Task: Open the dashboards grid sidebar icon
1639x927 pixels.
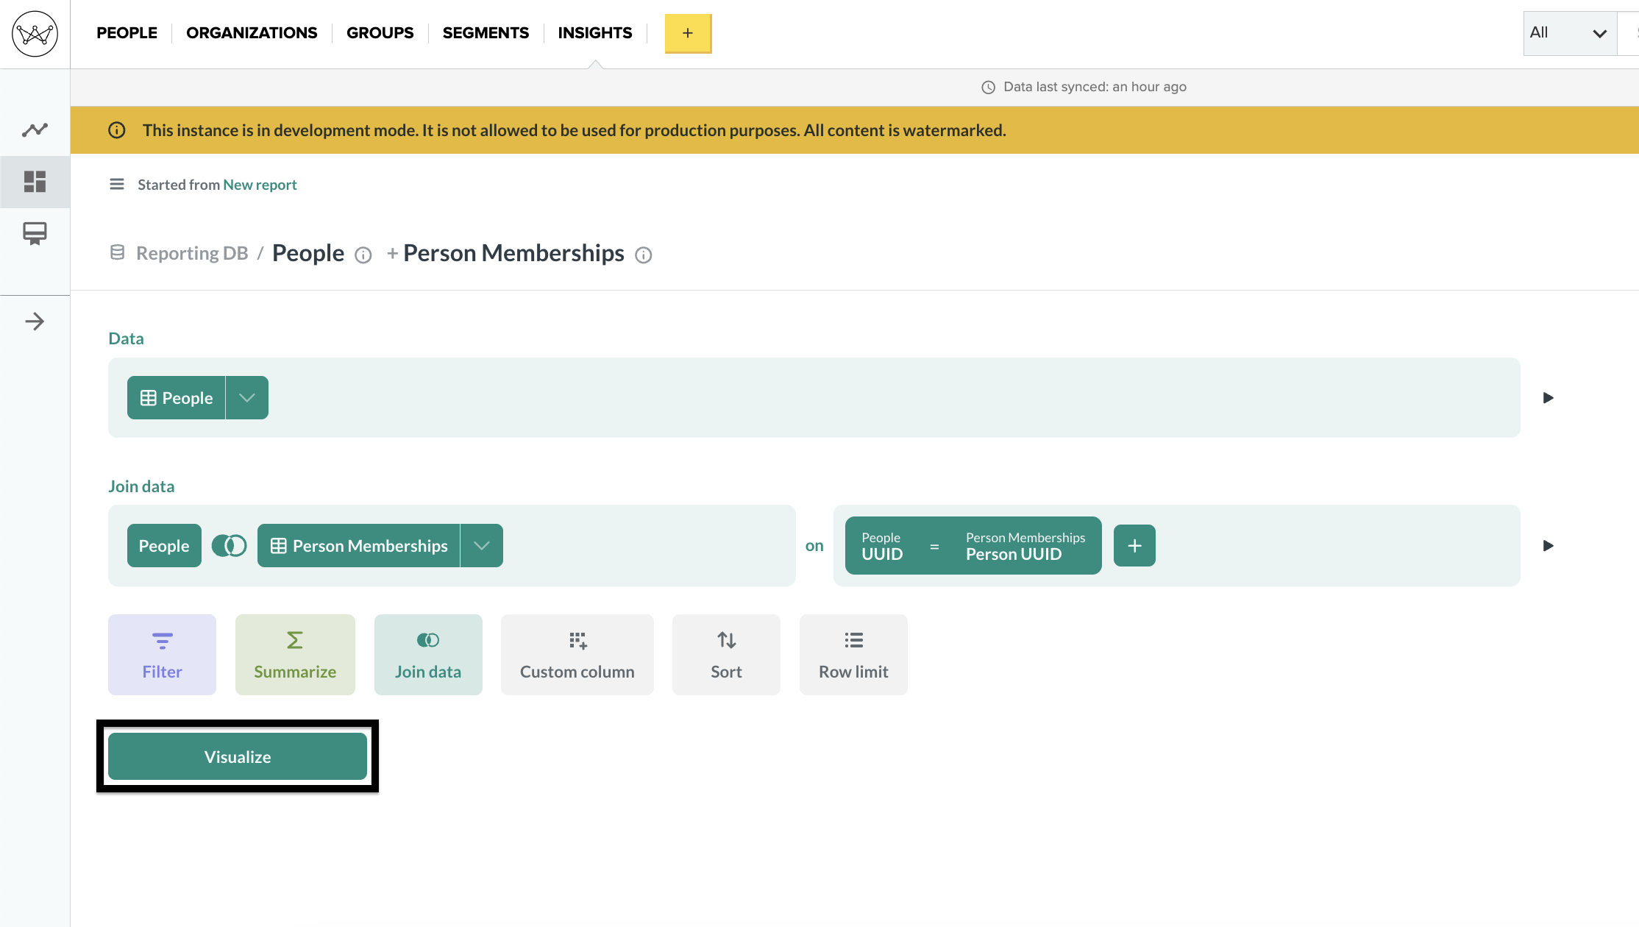Action: point(35,182)
